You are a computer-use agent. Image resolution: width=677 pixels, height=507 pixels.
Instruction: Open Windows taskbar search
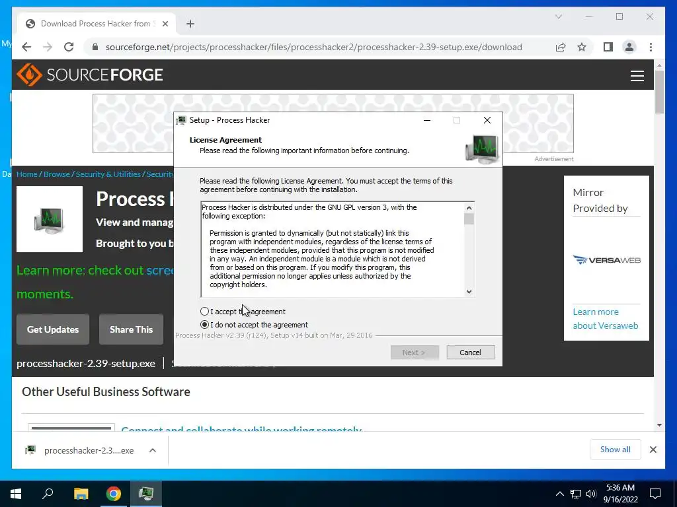click(x=48, y=493)
